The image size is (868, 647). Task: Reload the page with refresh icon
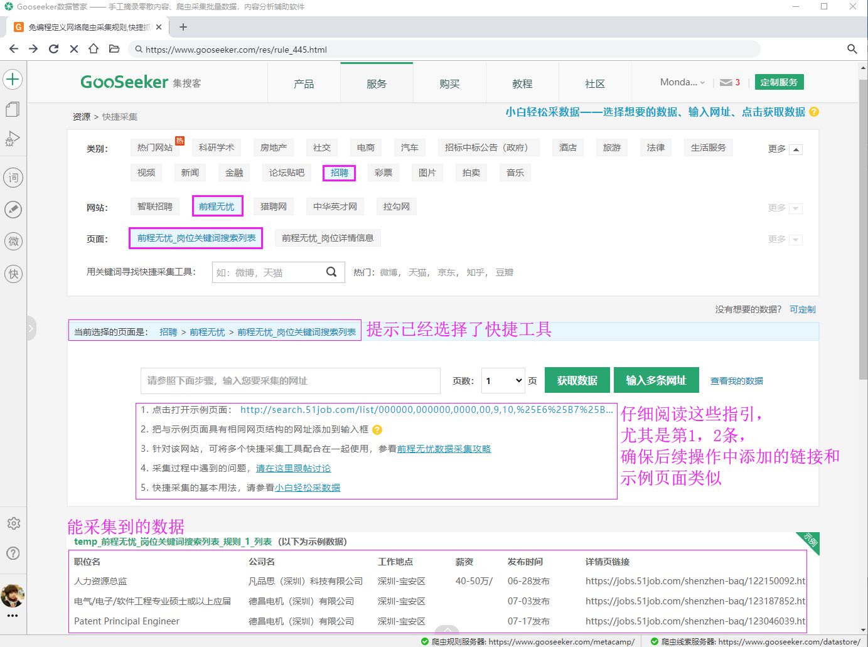point(54,49)
